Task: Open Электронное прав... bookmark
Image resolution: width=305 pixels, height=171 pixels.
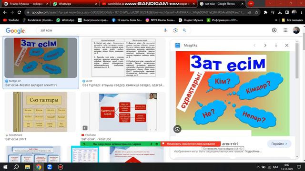Action: (x=93, y=20)
